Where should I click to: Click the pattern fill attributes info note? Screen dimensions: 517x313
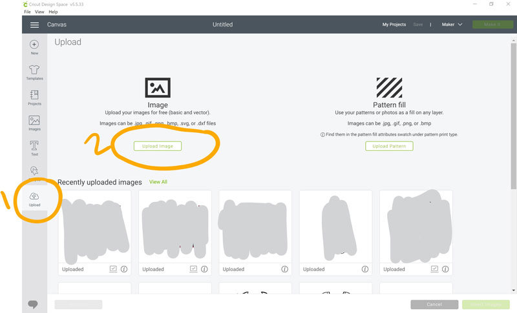389,135
